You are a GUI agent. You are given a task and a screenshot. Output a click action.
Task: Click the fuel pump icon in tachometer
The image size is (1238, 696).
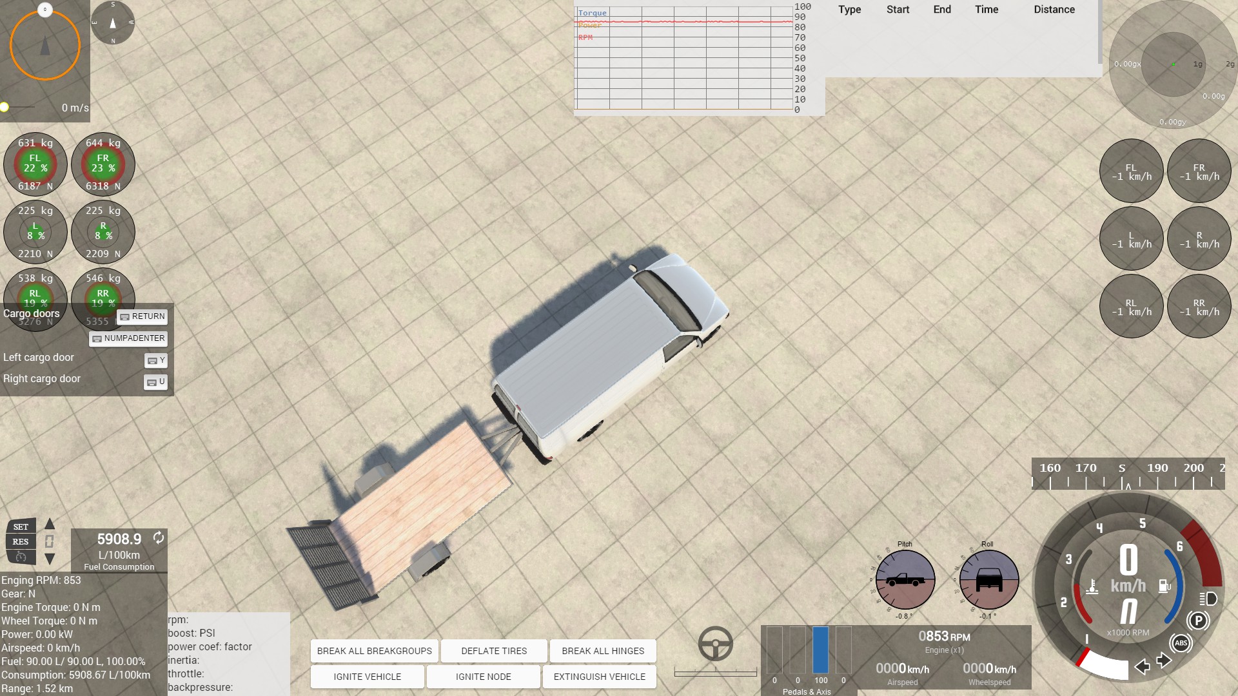coord(1164,586)
